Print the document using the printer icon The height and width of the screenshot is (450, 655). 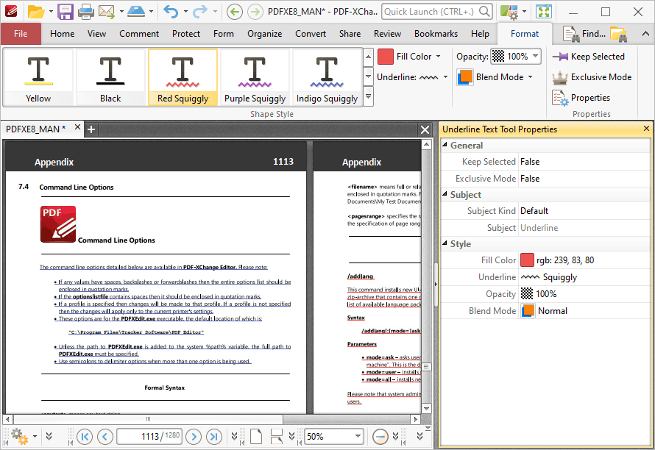point(86,12)
